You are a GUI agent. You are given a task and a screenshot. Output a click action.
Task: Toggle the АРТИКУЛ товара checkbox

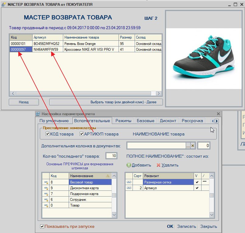(81, 134)
